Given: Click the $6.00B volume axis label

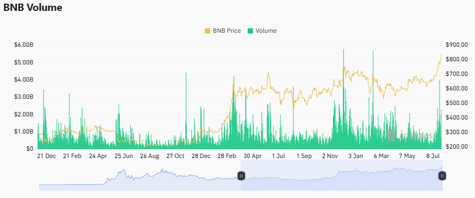Looking at the screenshot, I should 23,45.
